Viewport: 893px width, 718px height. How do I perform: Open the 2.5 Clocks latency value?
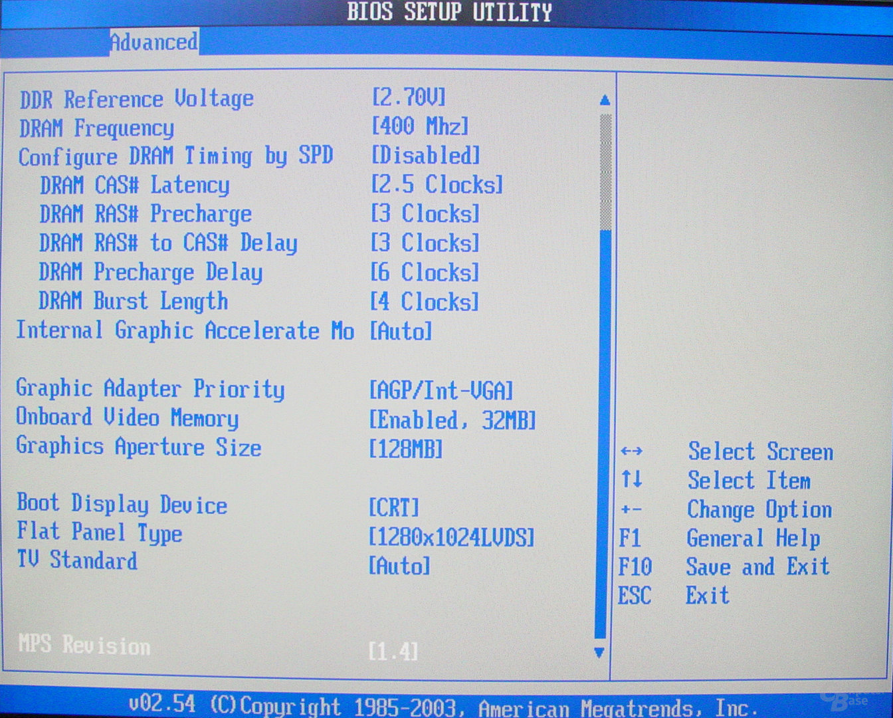(x=437, y=184)
